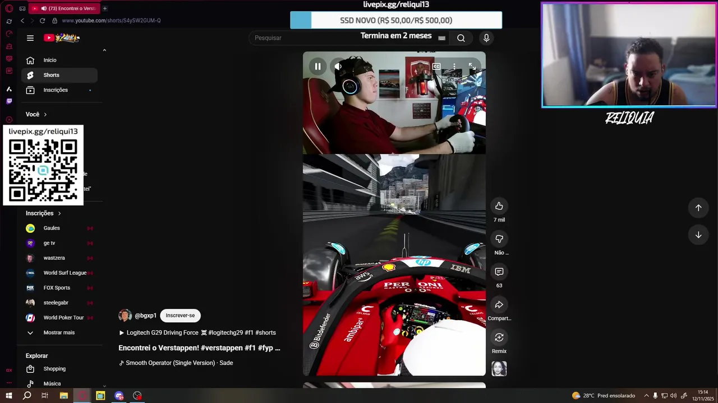Open File Explorer from the taskbar
The width and height of the screenshot is (718, 403).
click(x=63, y=396)
